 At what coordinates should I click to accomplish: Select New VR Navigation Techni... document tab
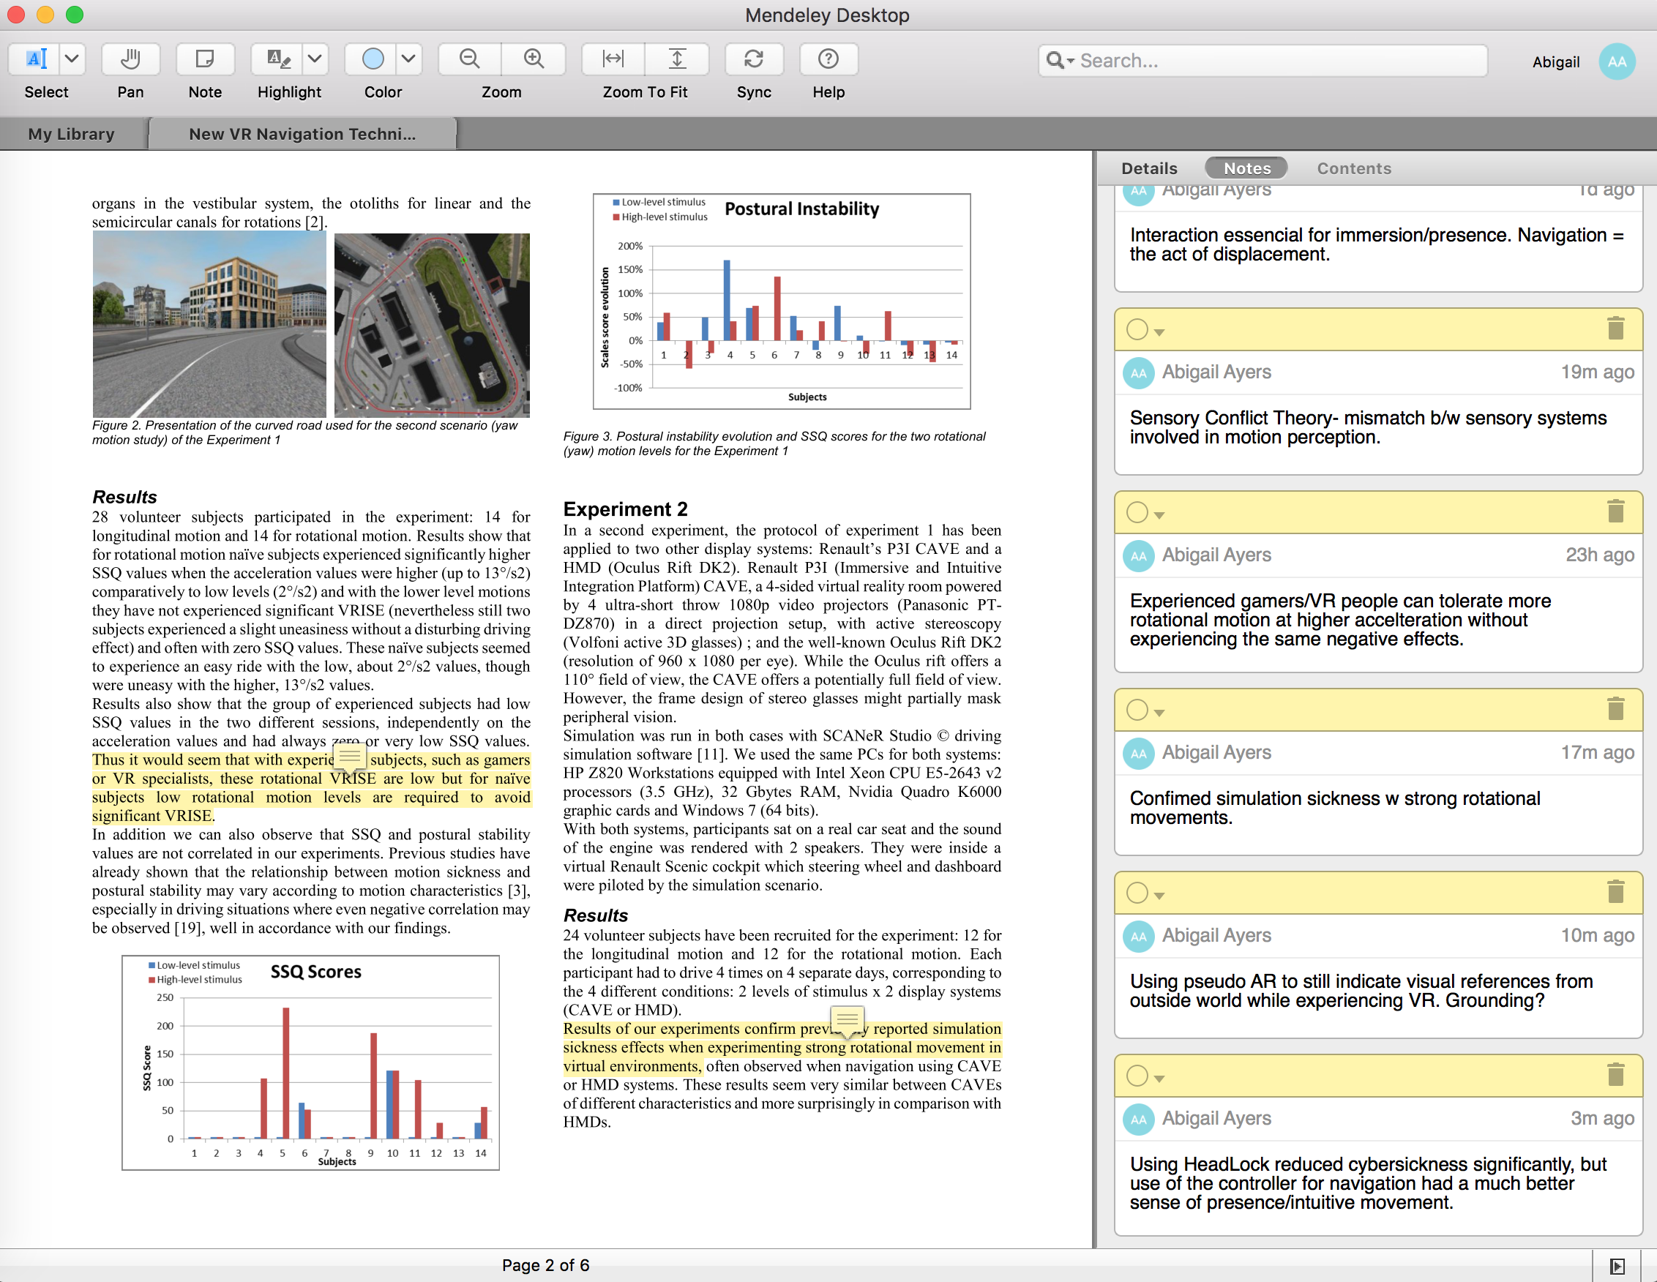tap(302, 134)
